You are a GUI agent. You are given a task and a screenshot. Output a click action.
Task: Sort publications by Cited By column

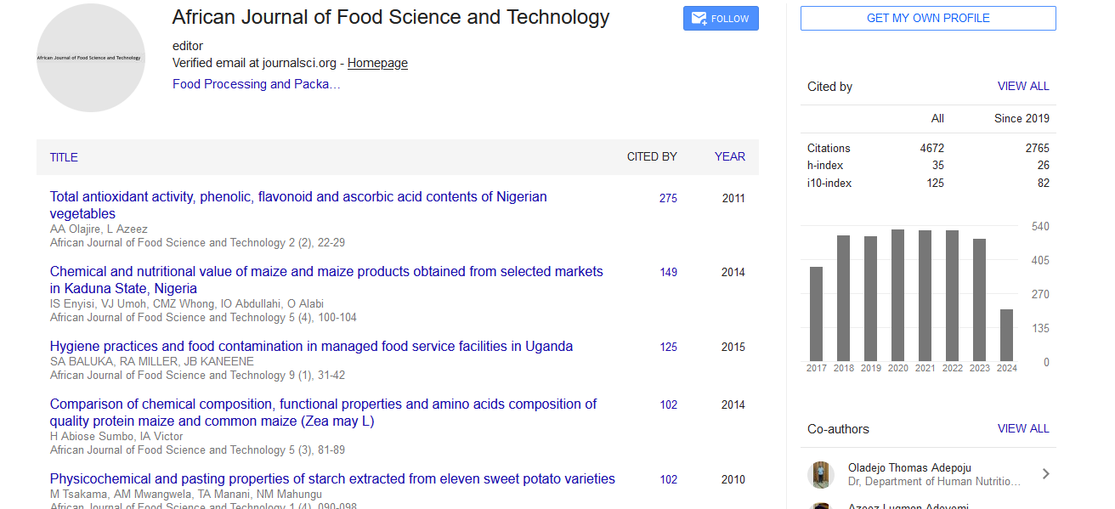[x=652, y=156]
